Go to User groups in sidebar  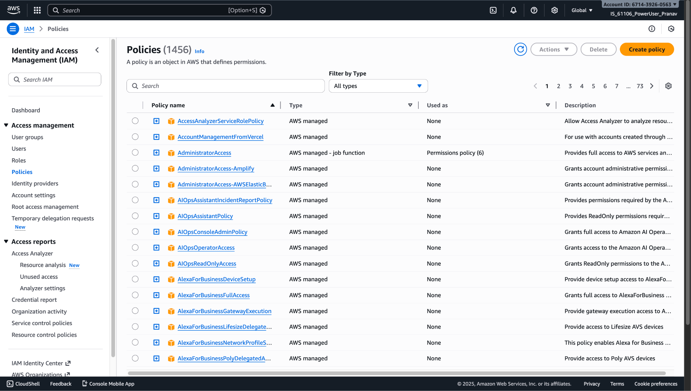pos(27,137)
